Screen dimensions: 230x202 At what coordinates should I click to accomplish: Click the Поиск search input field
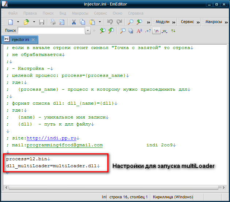click(x=51, y=31)
